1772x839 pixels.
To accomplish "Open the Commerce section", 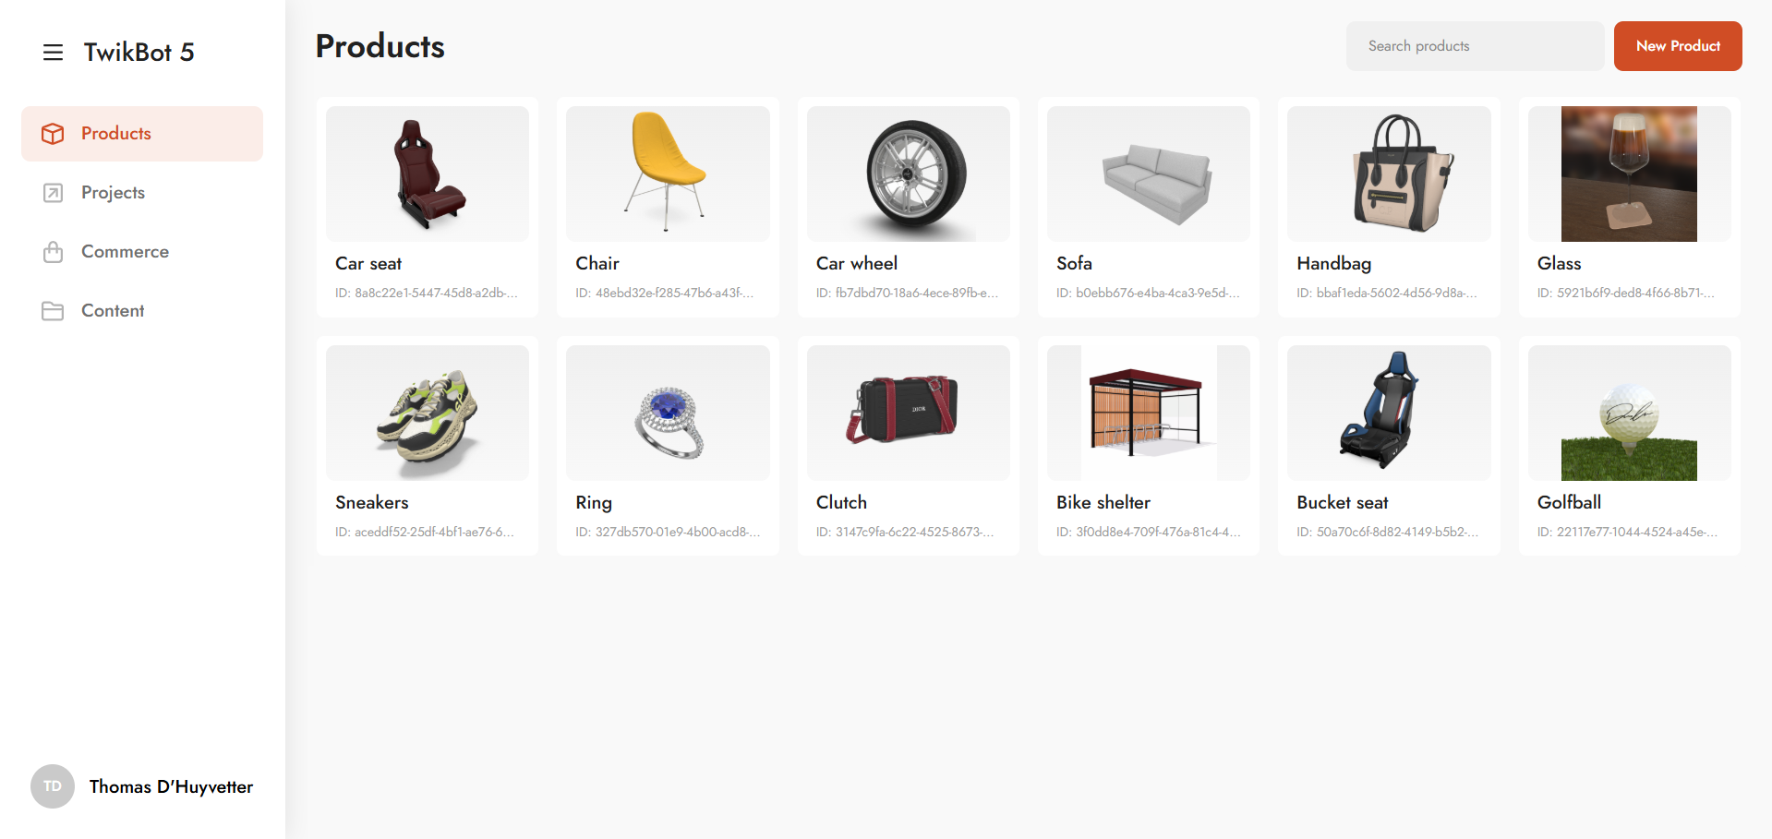I will [142, 252].
